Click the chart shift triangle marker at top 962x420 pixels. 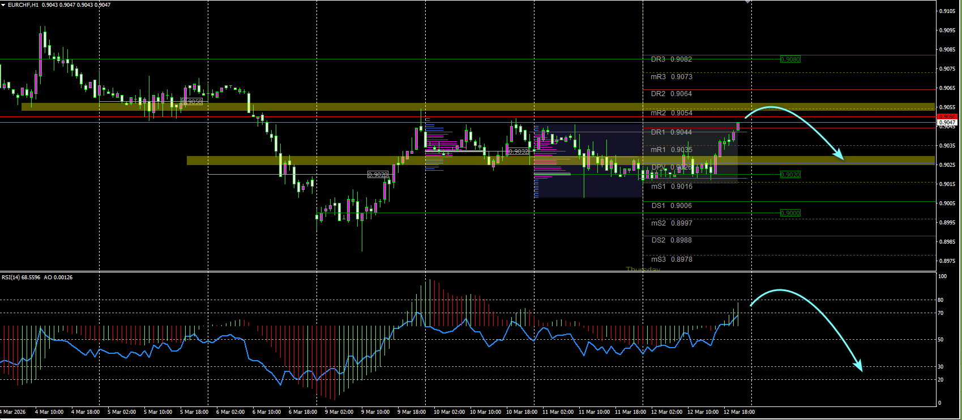point(748,2)
